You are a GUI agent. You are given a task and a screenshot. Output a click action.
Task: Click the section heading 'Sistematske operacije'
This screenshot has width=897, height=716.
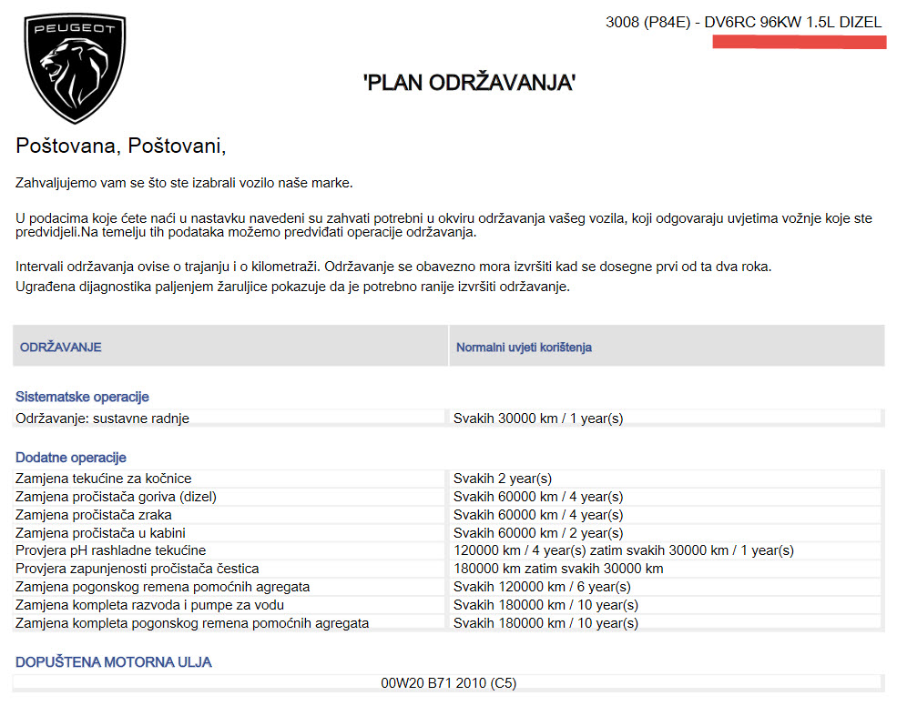tap(82, 397)
